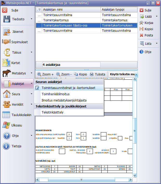Expand the Talous dropdown arrow
Screen dimensions: 161x184
pos(31,52)
